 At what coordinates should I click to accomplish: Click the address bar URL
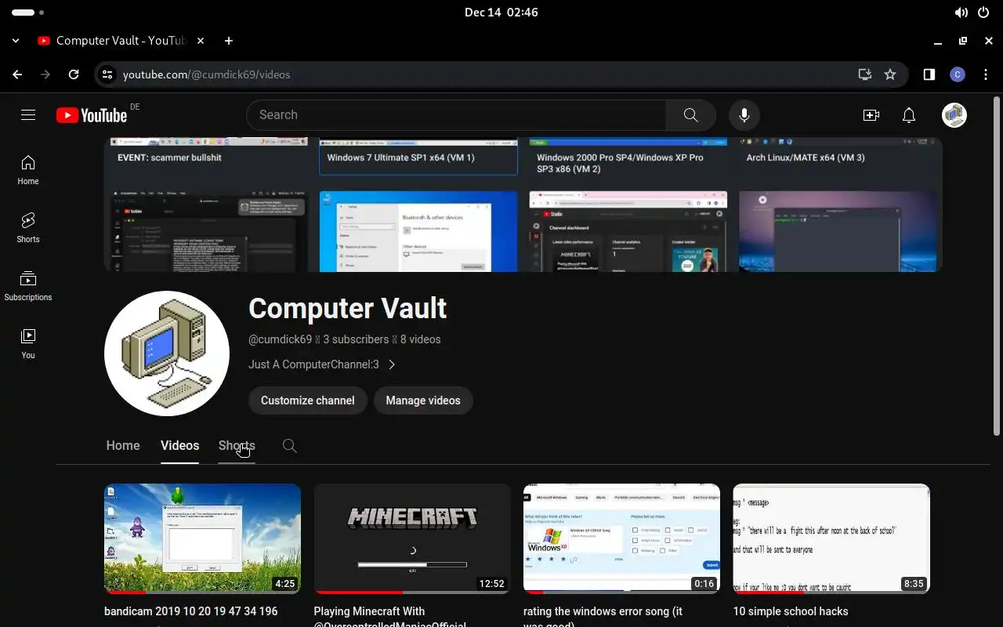[x=207, y=74]
